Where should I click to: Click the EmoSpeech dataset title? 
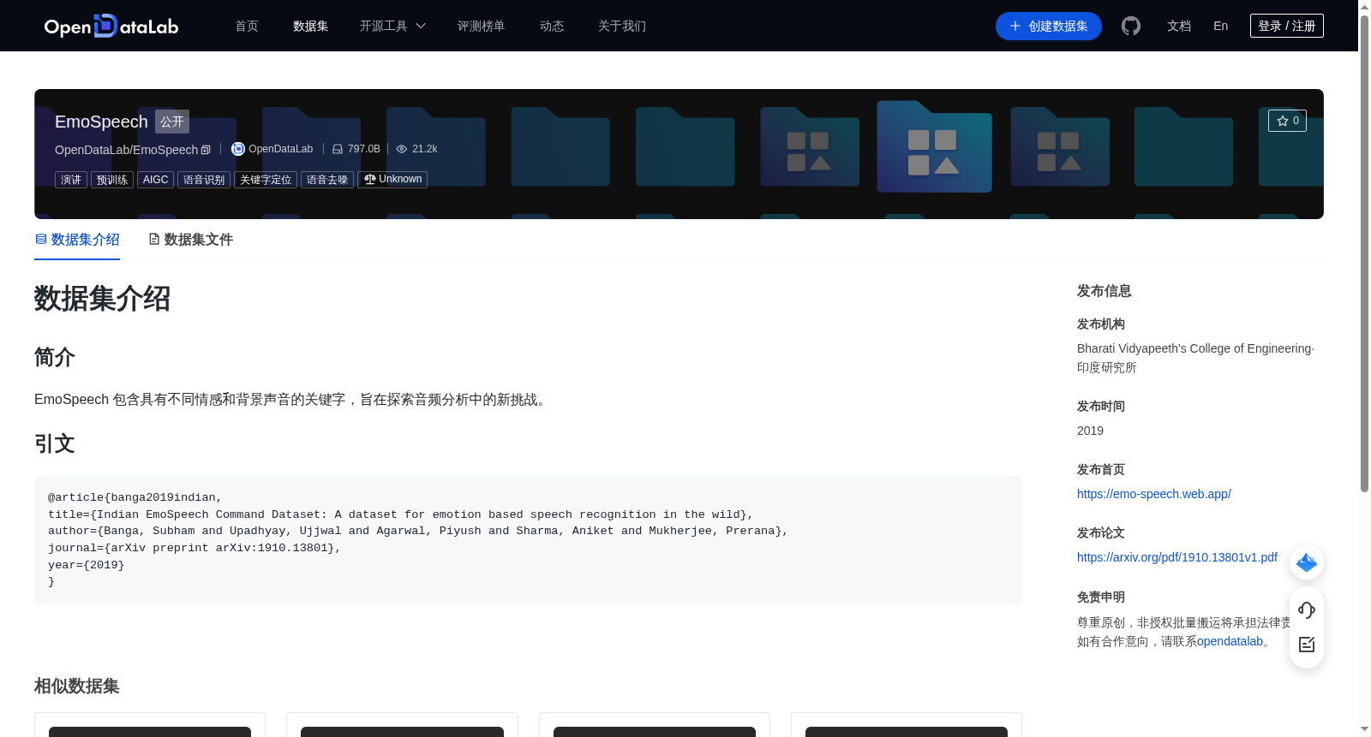point(101,122)
